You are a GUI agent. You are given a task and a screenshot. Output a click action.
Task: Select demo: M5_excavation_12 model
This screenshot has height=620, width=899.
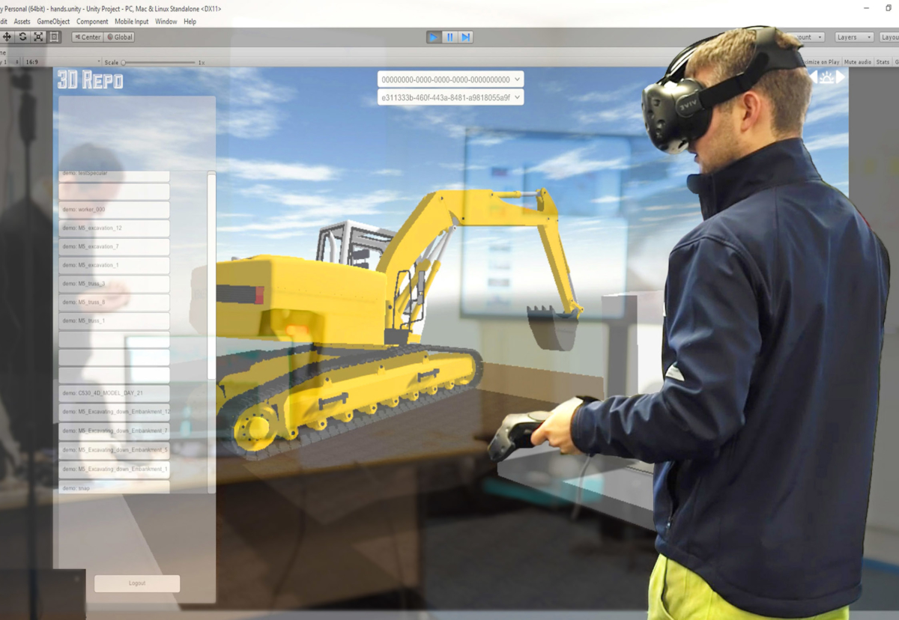[114, 228]
